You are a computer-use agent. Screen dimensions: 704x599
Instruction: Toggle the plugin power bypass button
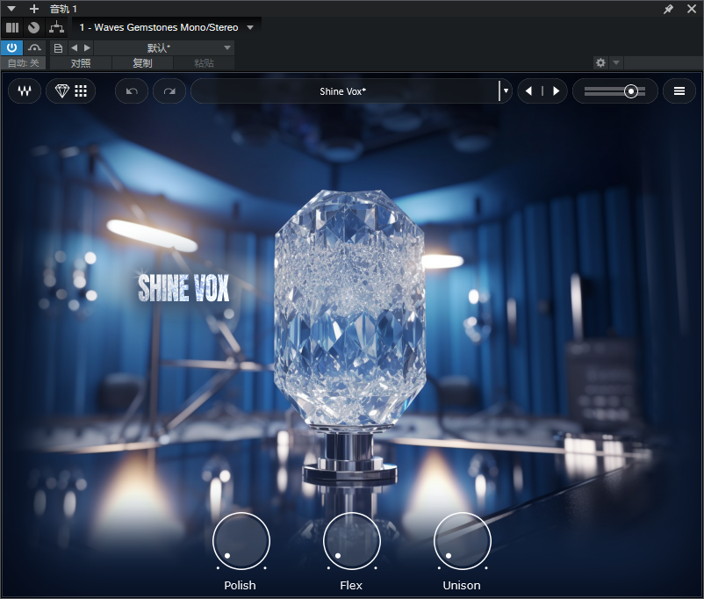click(12, 47)
